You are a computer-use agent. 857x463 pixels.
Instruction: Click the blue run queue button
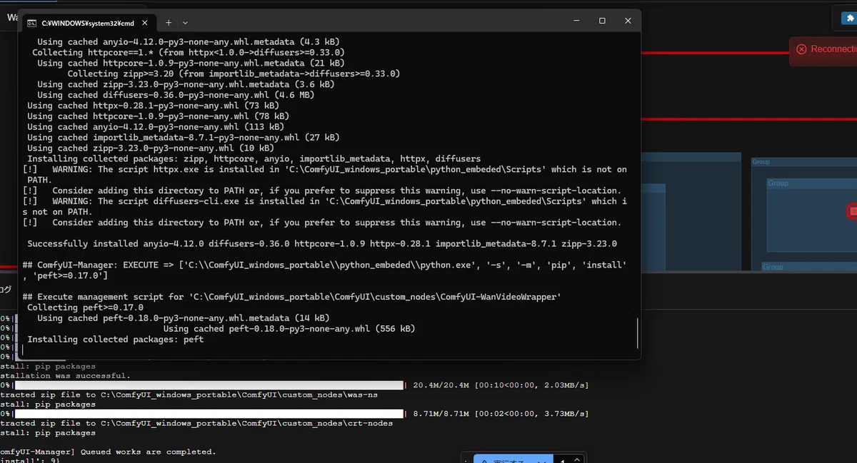click(x=513, y=459)
